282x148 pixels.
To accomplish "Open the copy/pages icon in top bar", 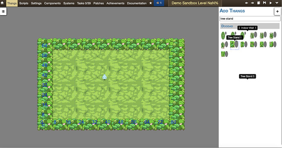I will coord(259,3).
